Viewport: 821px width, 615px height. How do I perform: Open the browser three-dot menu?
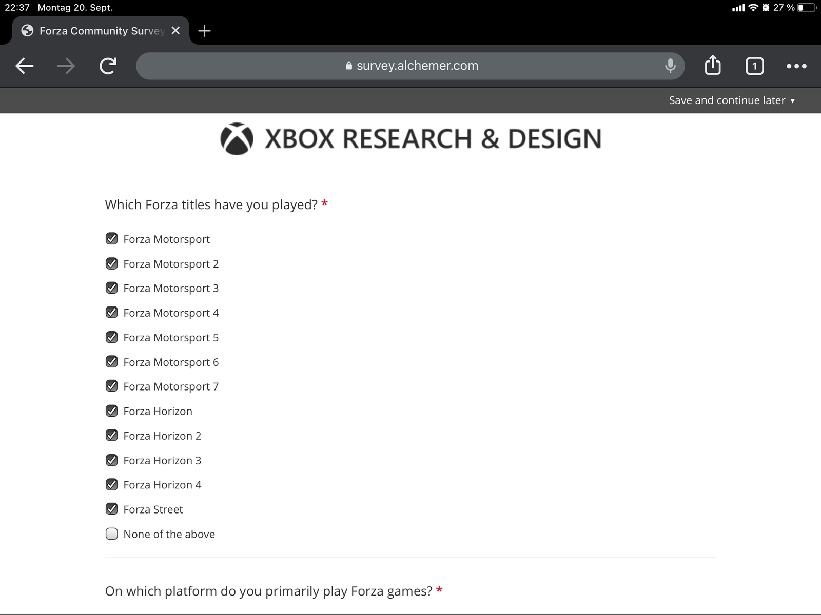click(796, 66)
